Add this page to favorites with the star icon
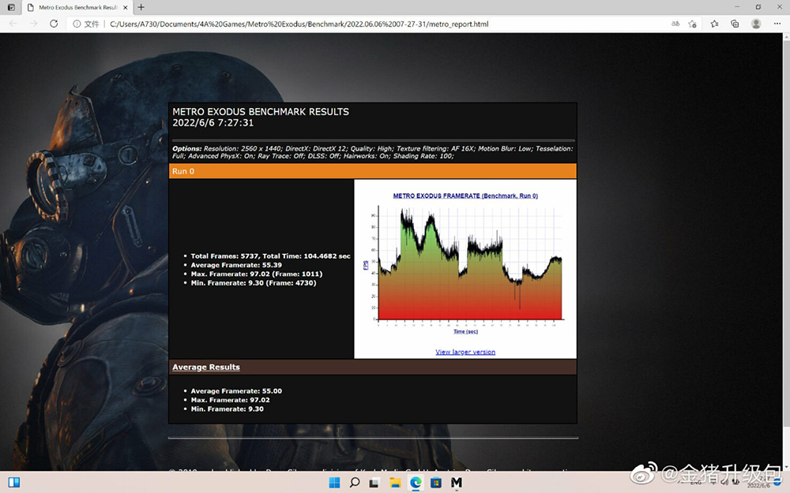The height and width of the screenshot is (493, 790). 693,24
